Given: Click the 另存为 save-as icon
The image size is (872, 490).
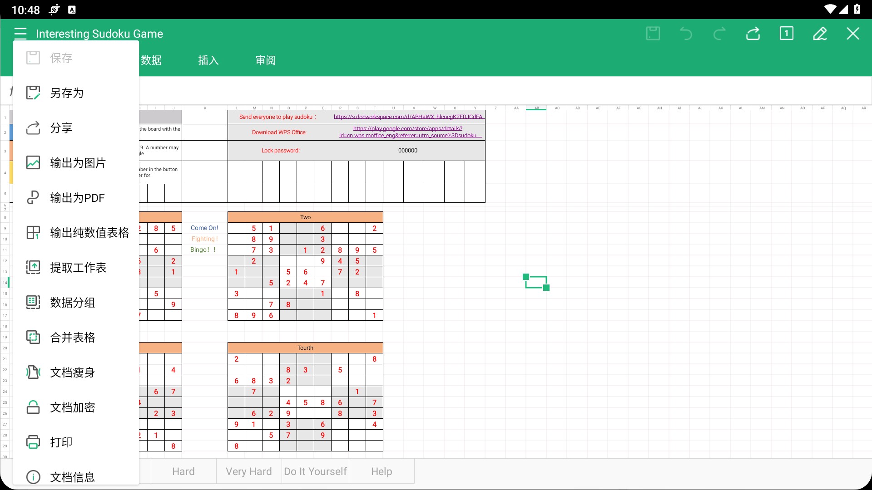Looking at the screenshot, I should click(x=33, y=93).
